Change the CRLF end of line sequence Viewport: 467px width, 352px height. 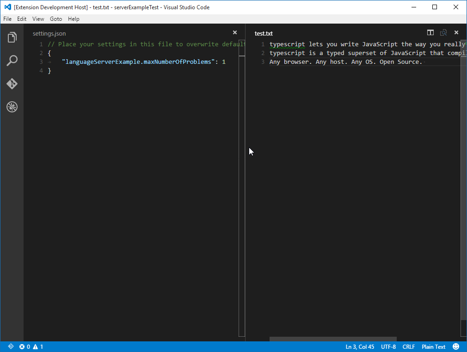(409, 346)
